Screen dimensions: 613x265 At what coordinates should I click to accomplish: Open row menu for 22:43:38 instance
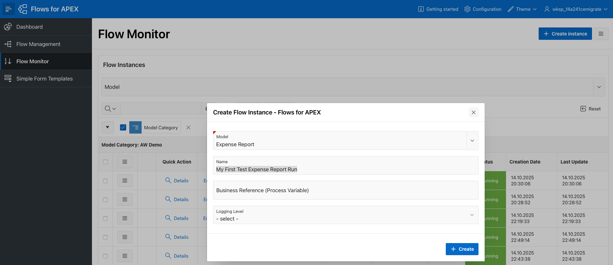click(125, 256)
